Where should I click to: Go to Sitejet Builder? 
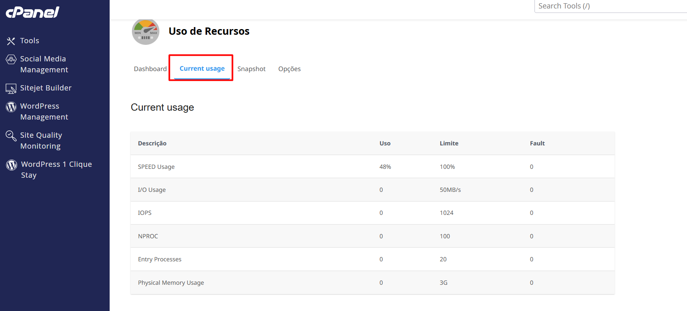click(46, 88)
